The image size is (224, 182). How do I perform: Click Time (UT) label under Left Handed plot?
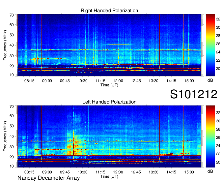[109, 176]
